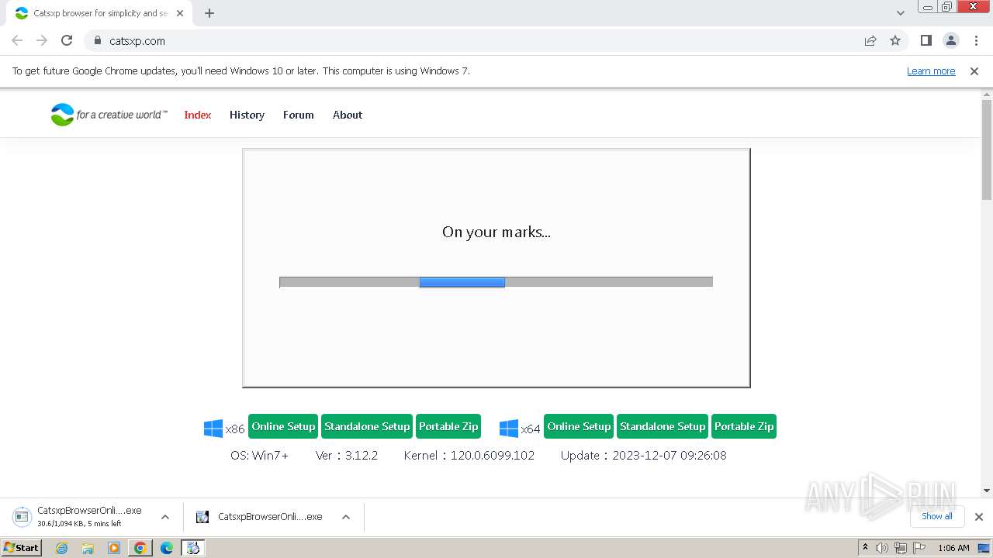The height and width of the screenshot is (558, 993).
Task: Open the Forum nav item
Action: pos(299,115)
